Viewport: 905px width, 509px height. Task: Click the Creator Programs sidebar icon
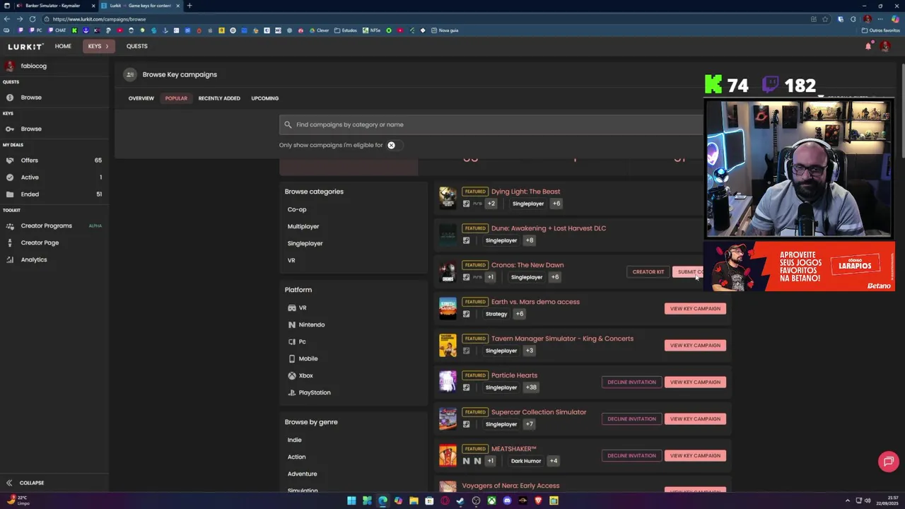pos(10,226)
